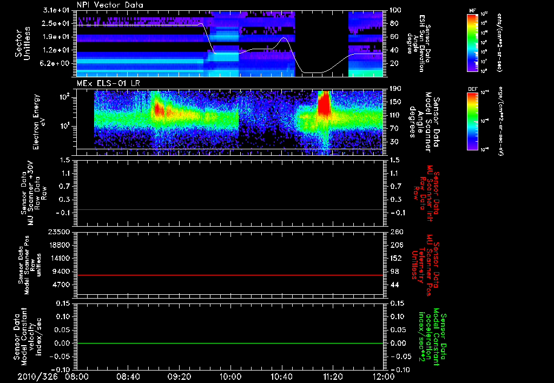Viewport: 554px width, 383px height.
Task: Click the 'ESH Sun Elevation Angle degree' label
Action: (419, 43)
